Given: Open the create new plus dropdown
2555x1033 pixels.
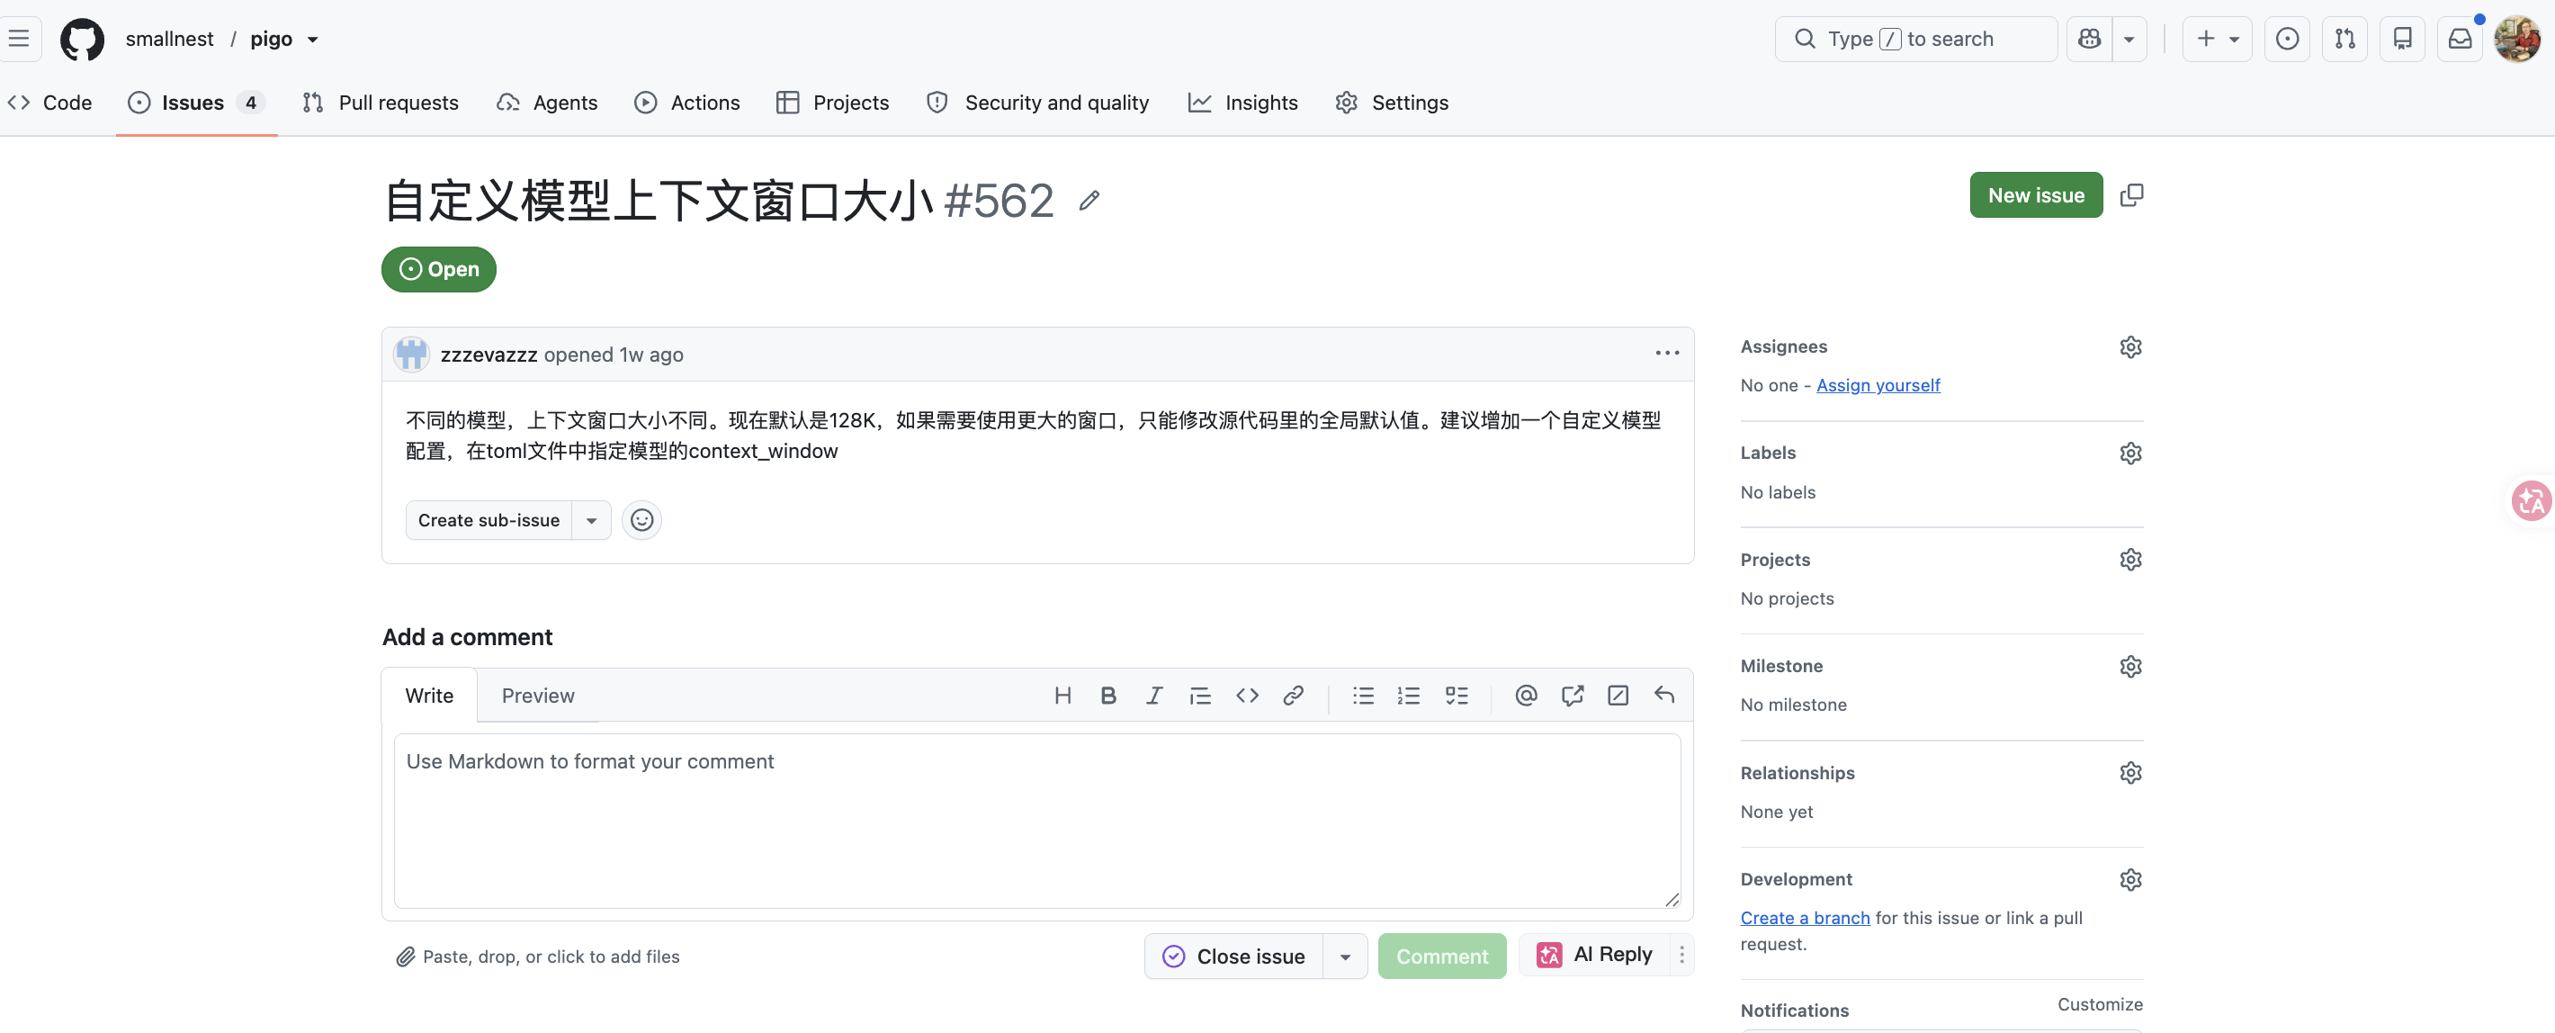Looking at the screenshot, I should click(x=2217, y=39).
